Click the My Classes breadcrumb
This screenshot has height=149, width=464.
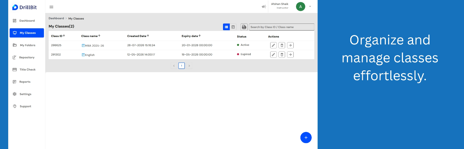(x=76, y=18)
